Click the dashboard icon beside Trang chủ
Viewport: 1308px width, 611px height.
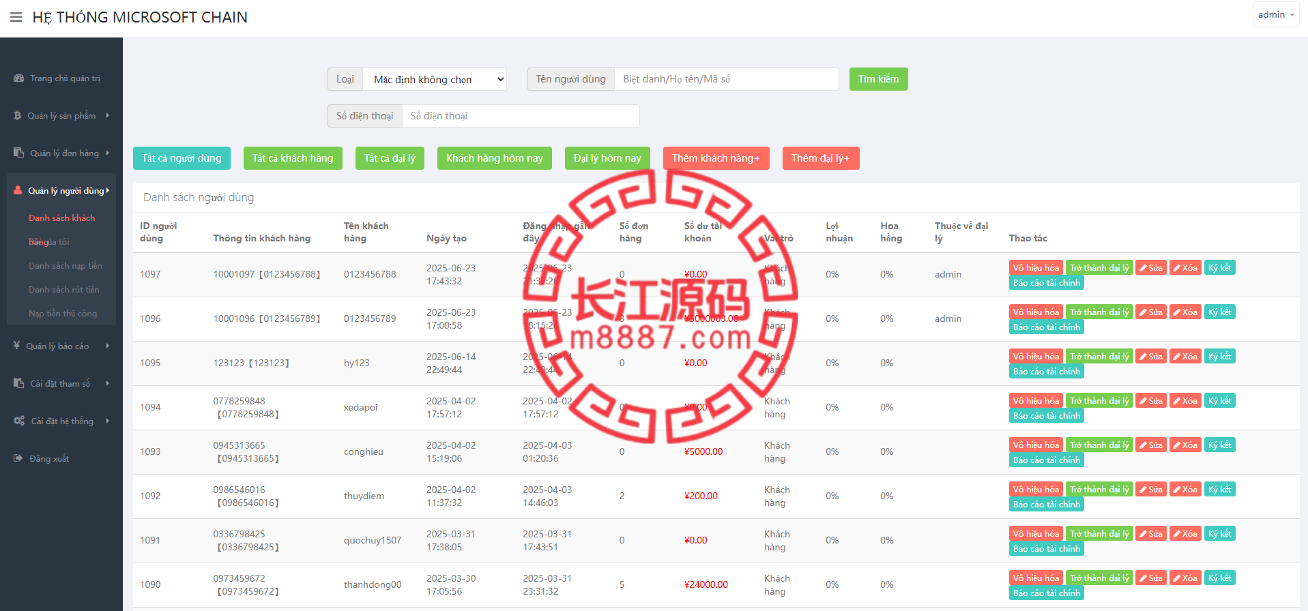pos(19,78)
